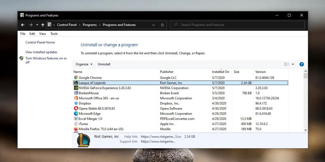Viewport: 325px width, 162px height.
Task: Click the list's vertical scrollbar thumb
Action: coord(306,76)
